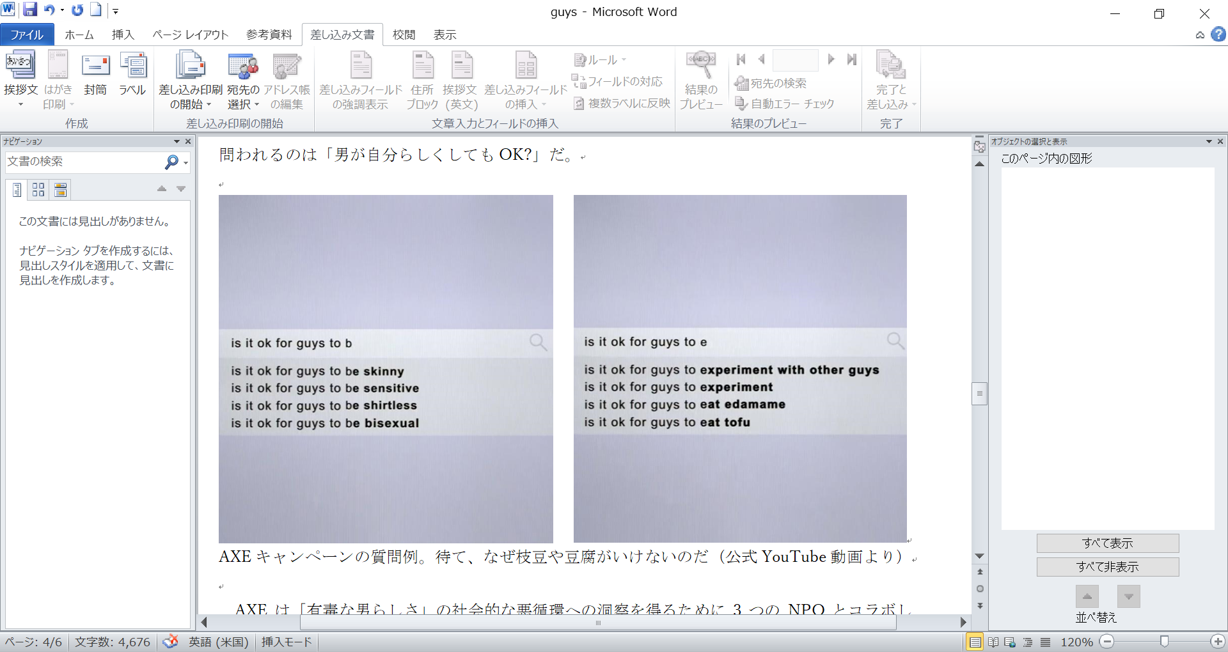Click the すべて非表示 button
The width and height of the screenshot is (1228, 652).
coord(1107,567)
